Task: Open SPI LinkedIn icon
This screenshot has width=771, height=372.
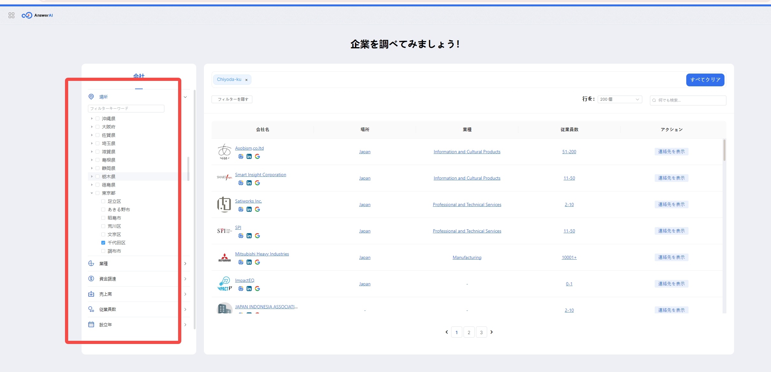Action: click(x=249, y=236)
